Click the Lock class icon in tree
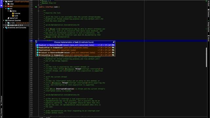 (13, 16)
